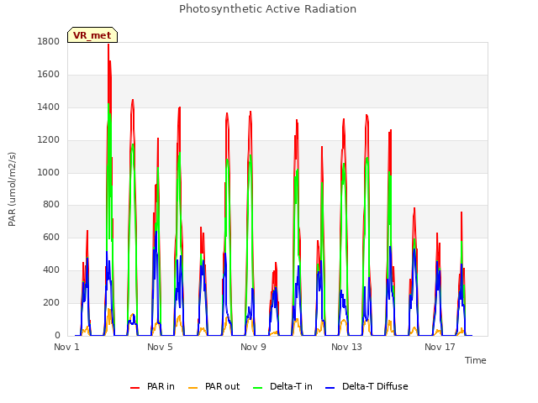Image resolution: width=538 pixels, height=403 pixels.
Task: Click the Nov 9 x-axis tick label
Action: 253,347
